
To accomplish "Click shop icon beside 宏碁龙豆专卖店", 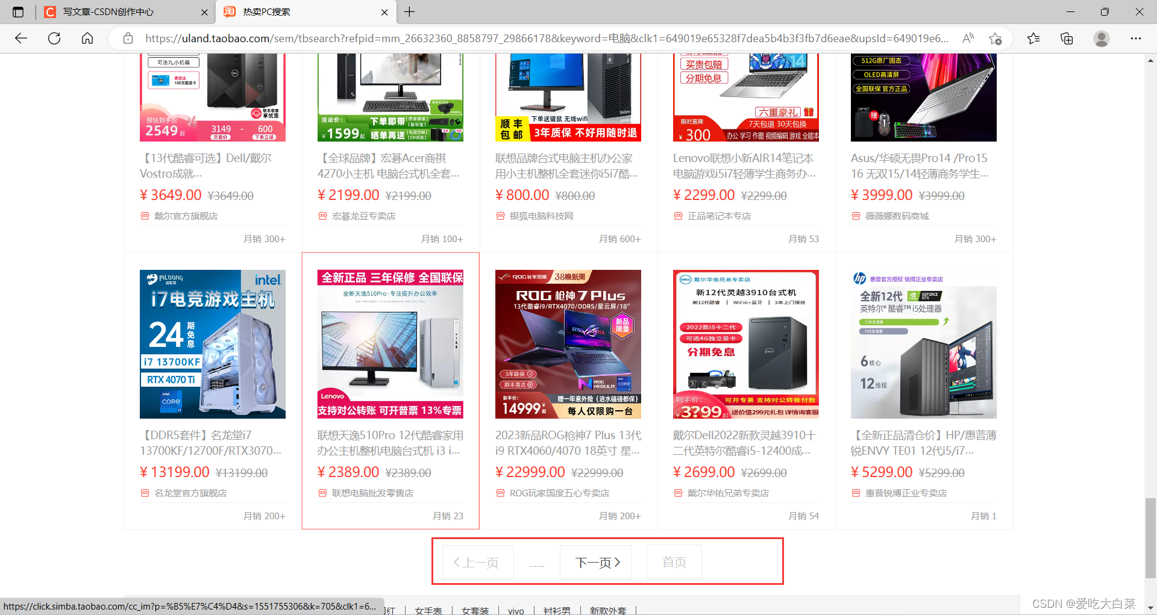I will (322, 216).
